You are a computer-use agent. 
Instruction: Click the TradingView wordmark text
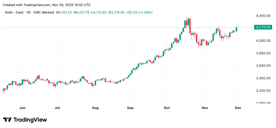pyautogui.click(x=30, y=120)
